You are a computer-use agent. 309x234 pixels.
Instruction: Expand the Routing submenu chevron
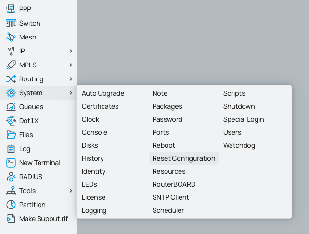point(71,79)
